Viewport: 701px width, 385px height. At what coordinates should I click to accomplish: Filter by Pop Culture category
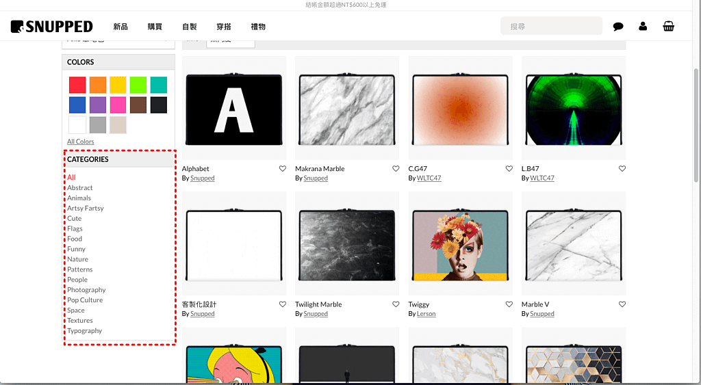(85, 300)
